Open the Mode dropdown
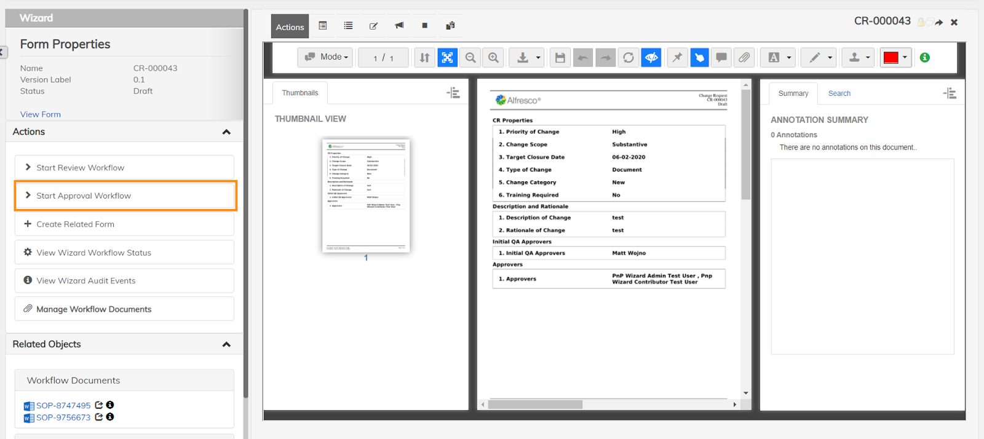Screen dimensions: 984x439 326,57
